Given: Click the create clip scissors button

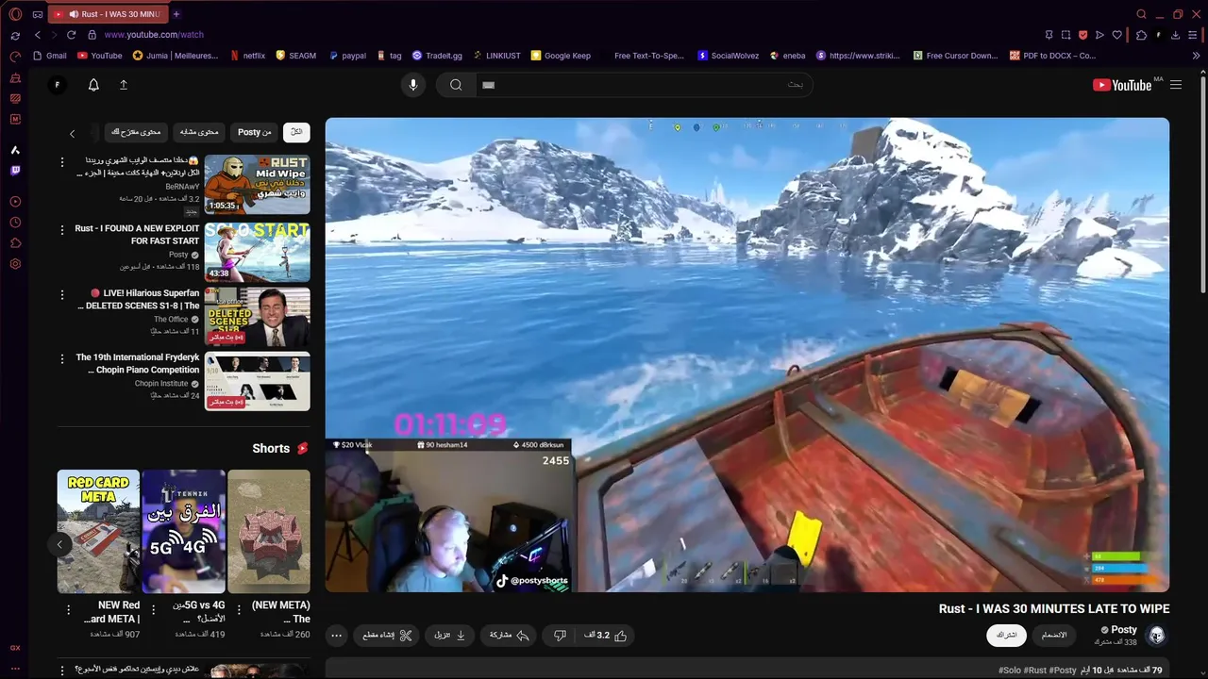Looking at the screenshot, I should pos(388,636).
